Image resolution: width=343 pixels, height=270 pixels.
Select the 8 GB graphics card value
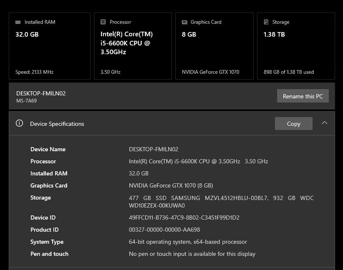coord(189,34)
